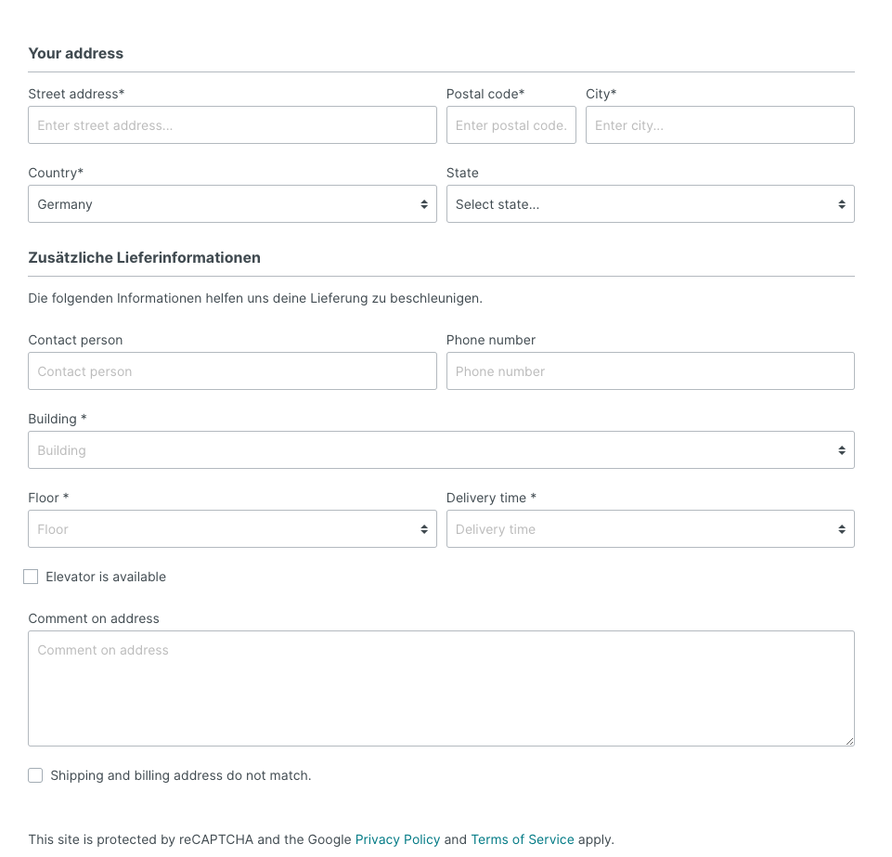This screenshot has height=857, width=892.
Task: Select the Contact person input
Action: (232, 371)
